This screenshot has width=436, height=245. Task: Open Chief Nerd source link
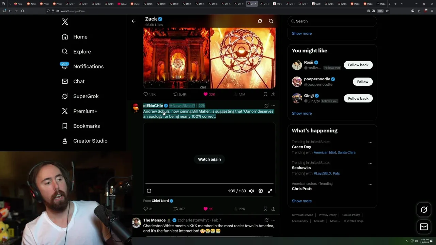pyautogui.click(x=162, y=201)
